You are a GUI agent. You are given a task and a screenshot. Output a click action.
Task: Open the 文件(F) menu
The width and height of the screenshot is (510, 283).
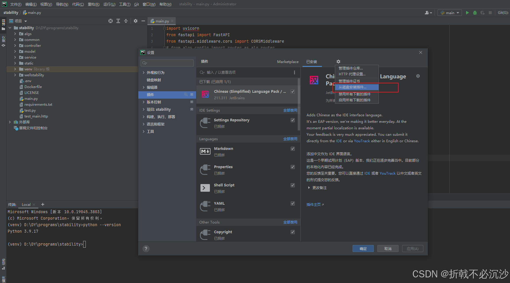16,4
